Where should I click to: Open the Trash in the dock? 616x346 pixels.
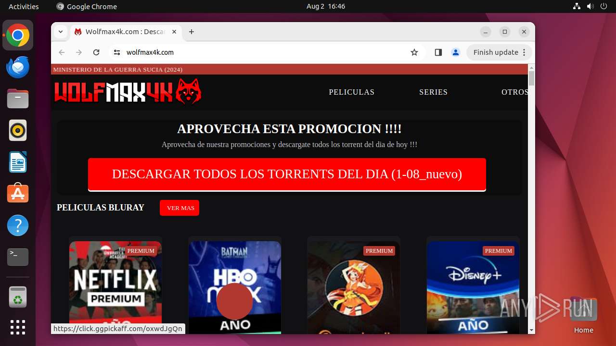18,297
